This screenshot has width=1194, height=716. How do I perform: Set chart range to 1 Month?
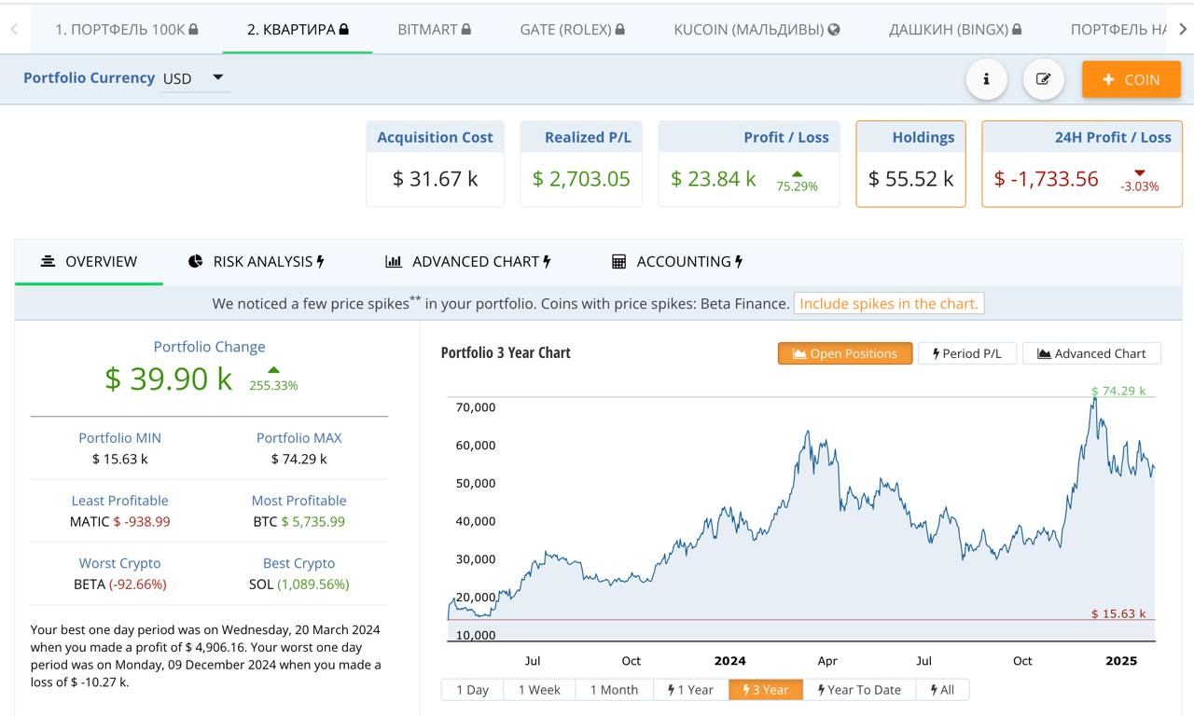[614, 690]
